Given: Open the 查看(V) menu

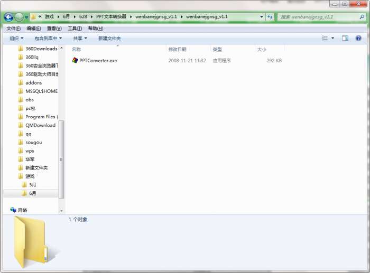Looking at the screenshot, I should [54, 29].
